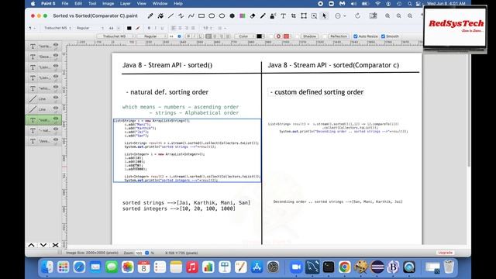Viewport: 496px width, 279px height.
Task: Open Google Chrome from the Dock
Action: (344, 267)
